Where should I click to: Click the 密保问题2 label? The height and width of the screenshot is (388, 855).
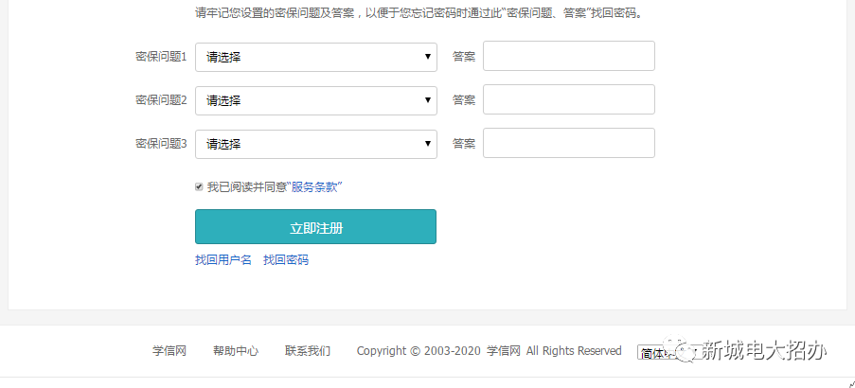(161, 100)
